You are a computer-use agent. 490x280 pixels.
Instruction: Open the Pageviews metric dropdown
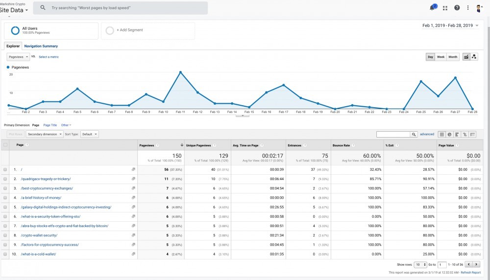coord(18,57)
